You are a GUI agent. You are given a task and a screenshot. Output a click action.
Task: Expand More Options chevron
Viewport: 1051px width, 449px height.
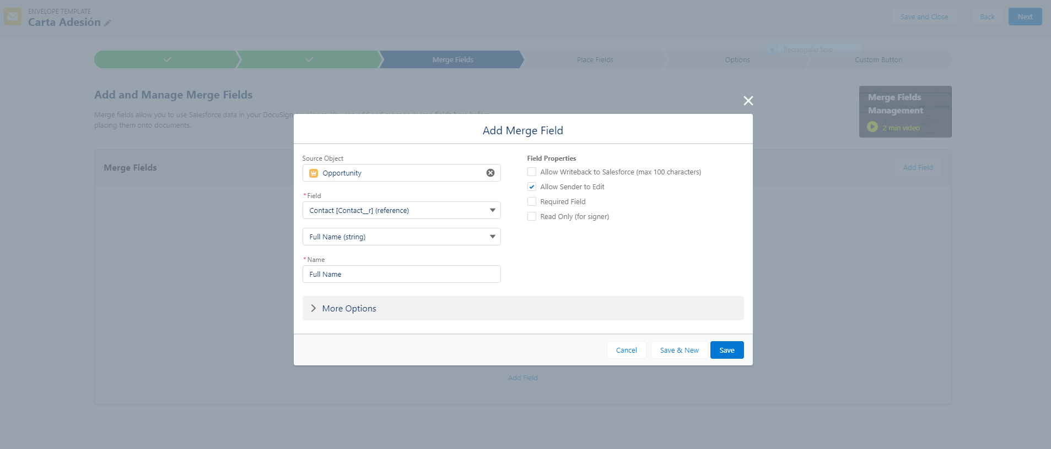314,308
